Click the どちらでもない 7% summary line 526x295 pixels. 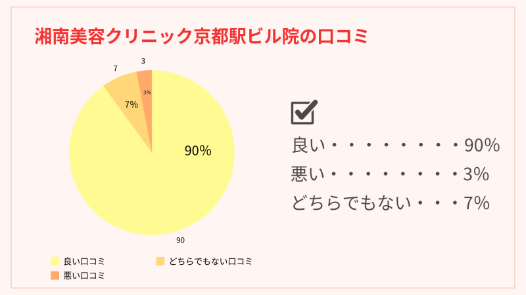click(391, 203)
